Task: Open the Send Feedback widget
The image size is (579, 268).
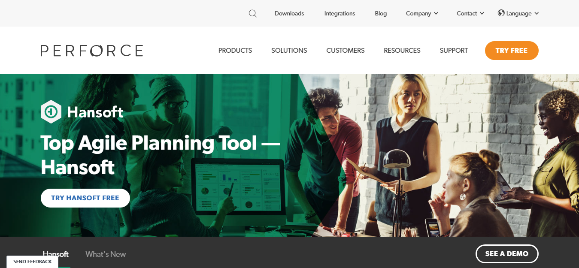Action: pyautogui.click(x=33, y=262)
